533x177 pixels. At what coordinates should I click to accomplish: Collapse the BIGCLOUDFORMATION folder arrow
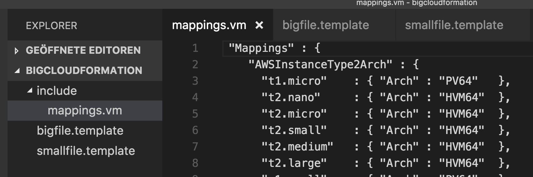17,71
